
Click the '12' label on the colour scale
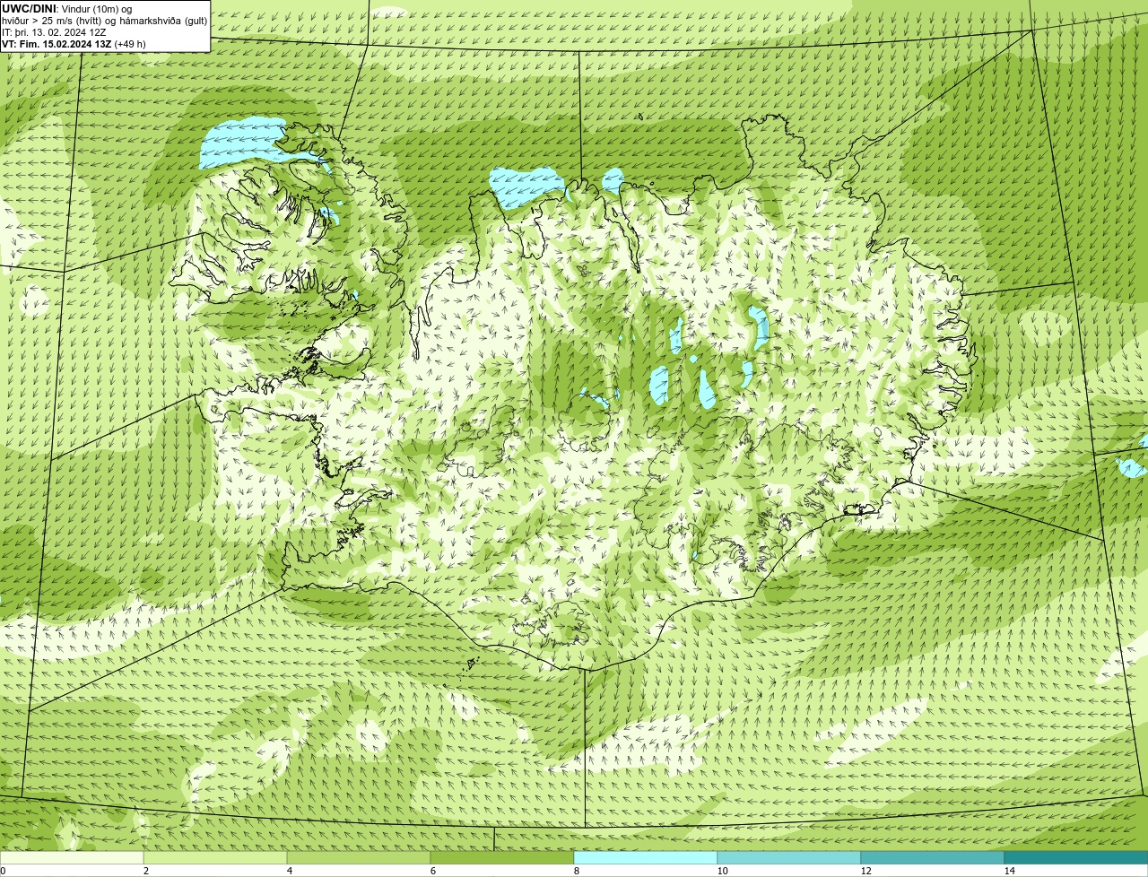pos(865,871)
